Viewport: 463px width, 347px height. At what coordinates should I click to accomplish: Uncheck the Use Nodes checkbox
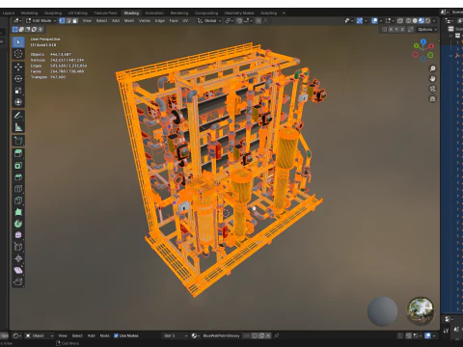coord(116,335)
